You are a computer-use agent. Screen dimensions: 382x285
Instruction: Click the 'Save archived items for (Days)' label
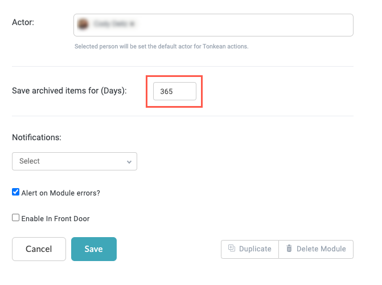point(69,91)
